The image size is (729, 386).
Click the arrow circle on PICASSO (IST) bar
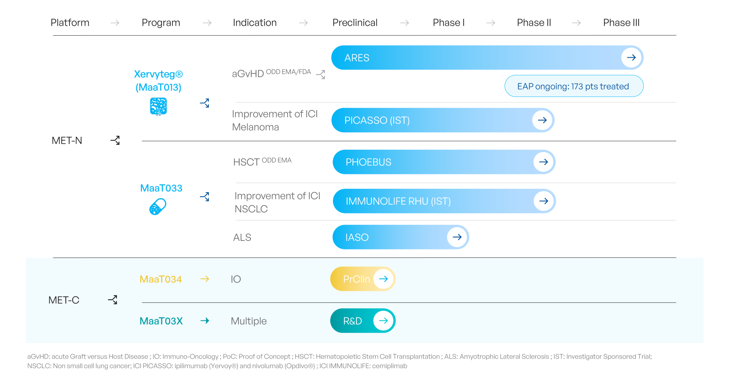tap(542, 120)
